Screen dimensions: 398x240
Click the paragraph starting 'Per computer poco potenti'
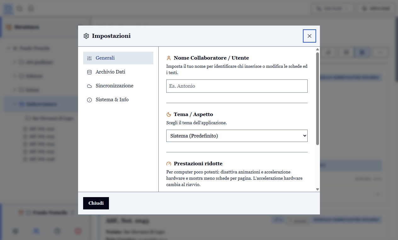tap(235, 178)
